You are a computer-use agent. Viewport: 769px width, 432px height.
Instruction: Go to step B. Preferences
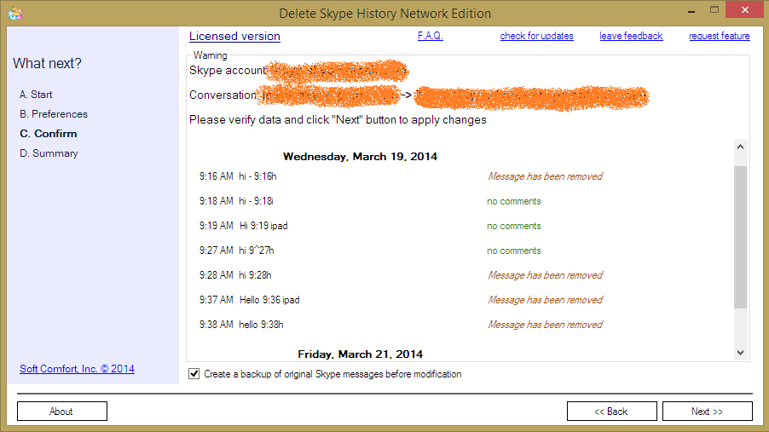[54, 114]
